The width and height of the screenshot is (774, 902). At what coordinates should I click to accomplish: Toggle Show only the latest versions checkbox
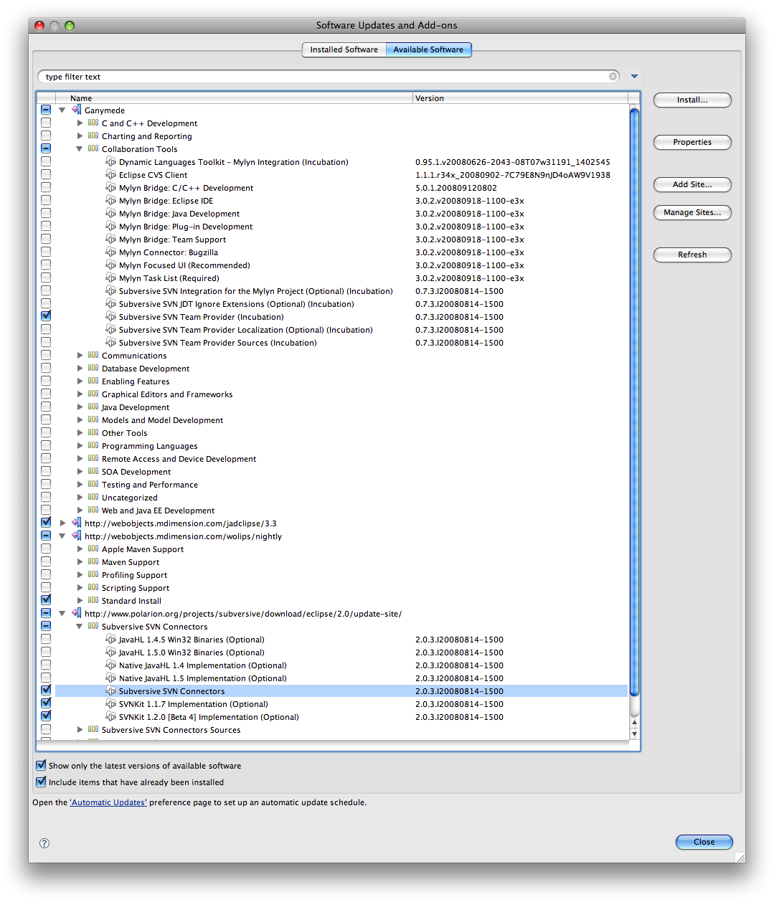point(41,766)
